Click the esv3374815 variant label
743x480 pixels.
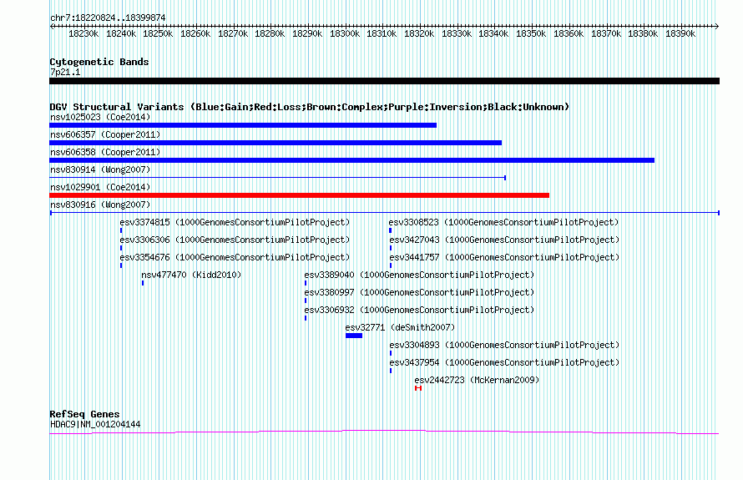pyautogui.click(x=235, y=222)
